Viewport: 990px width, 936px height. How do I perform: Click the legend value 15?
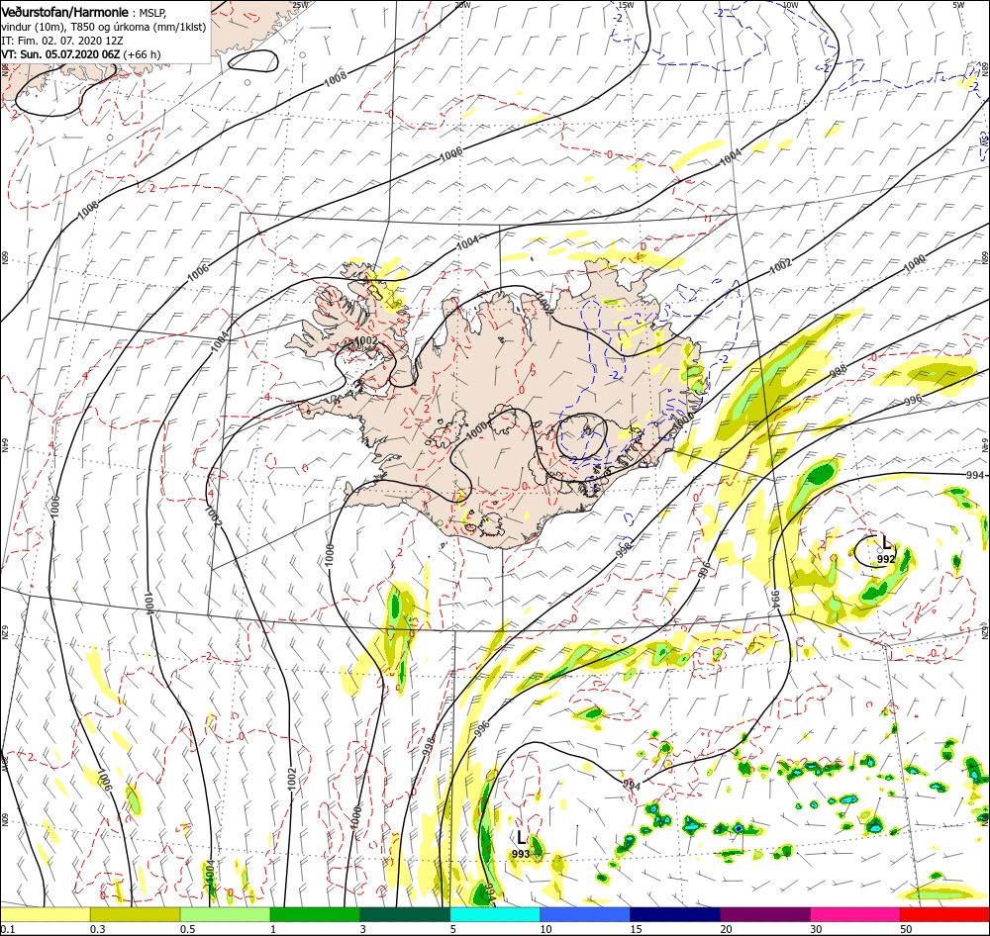pos(636,929)
